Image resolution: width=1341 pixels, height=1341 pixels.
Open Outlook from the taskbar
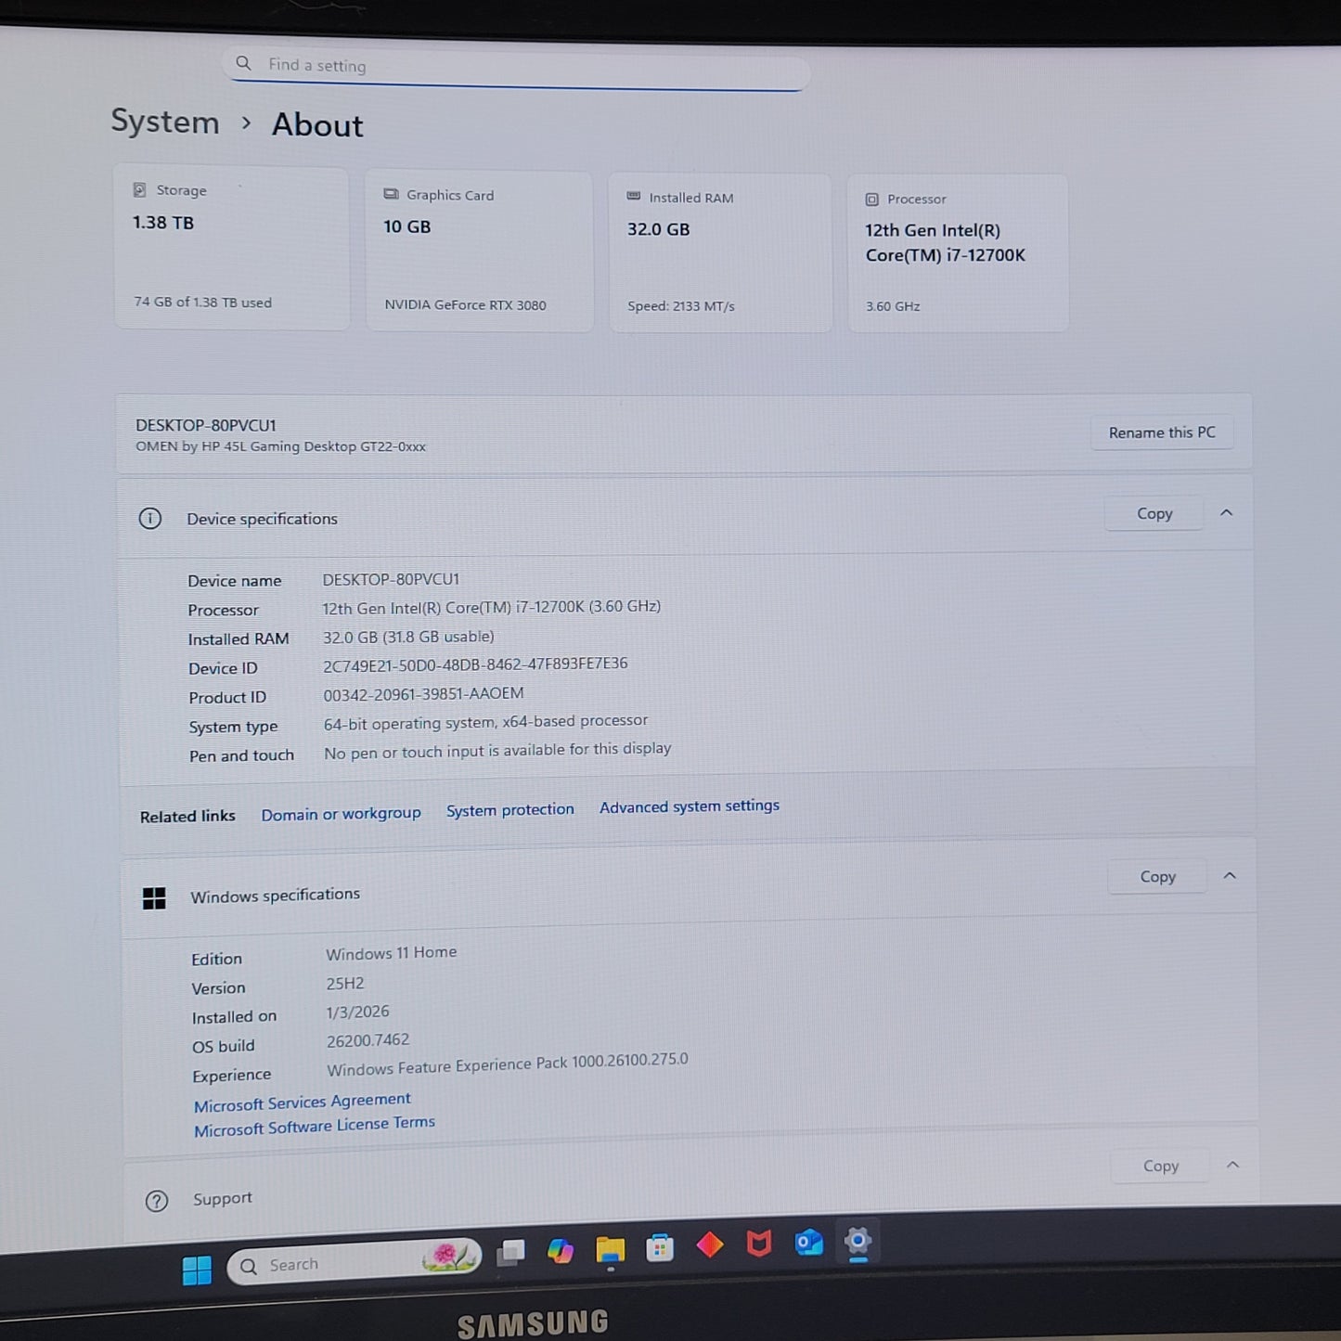click(x=809, y=1242)
